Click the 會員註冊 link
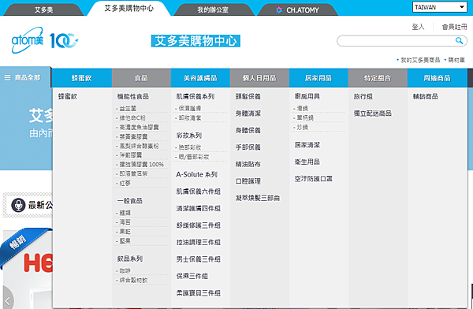The width and height of the screenshot is (473, 309). pyautogui.click(x=454, y=27)
